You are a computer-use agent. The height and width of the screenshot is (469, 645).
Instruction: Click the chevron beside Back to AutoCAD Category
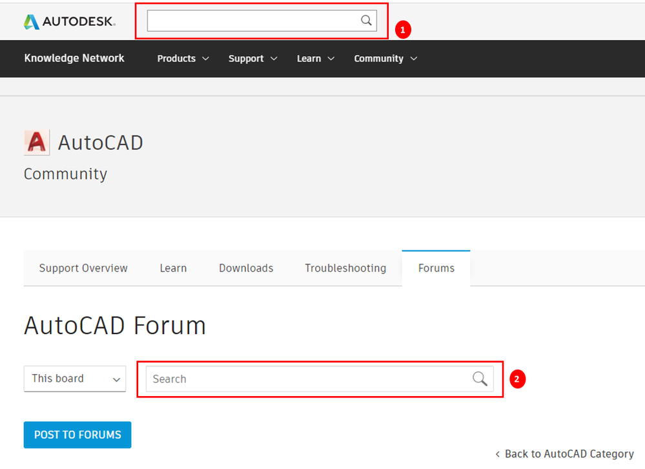pyautogui.click(x=498, y=454)
